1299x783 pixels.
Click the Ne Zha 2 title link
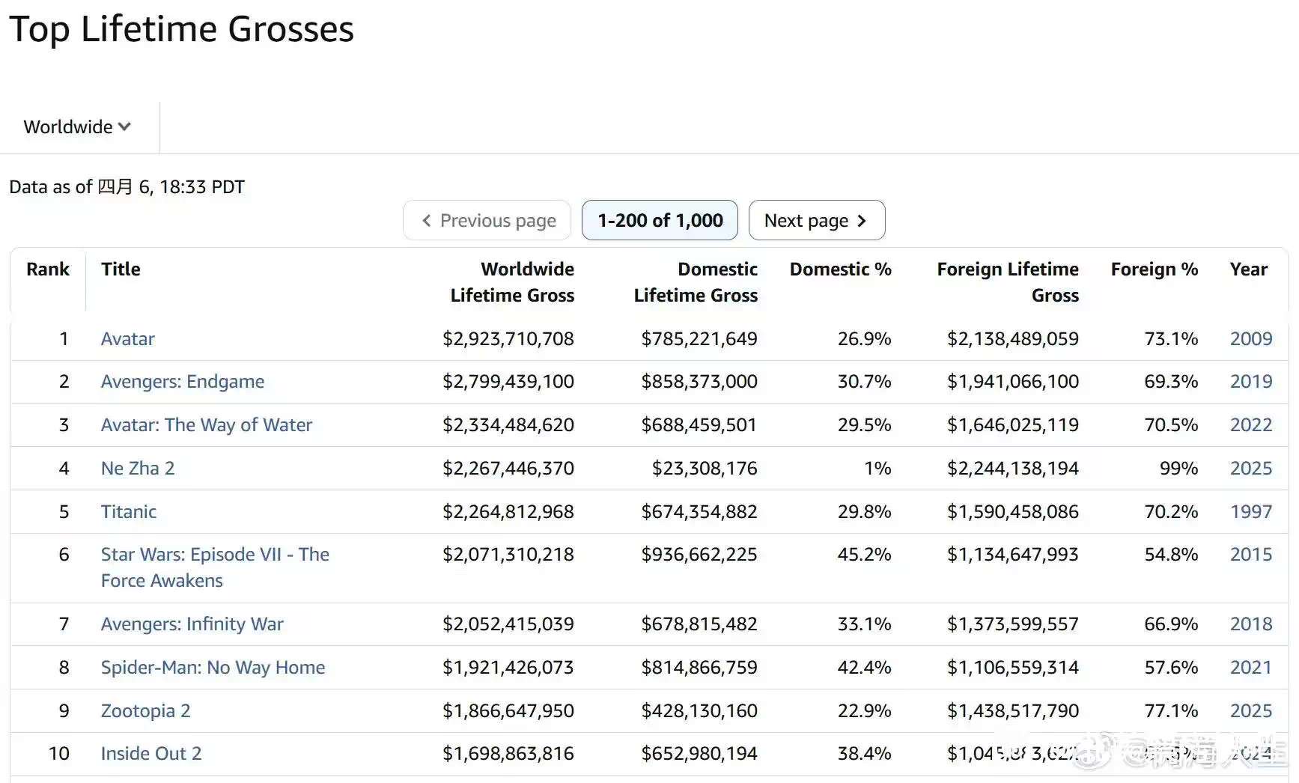coord(138,469)
